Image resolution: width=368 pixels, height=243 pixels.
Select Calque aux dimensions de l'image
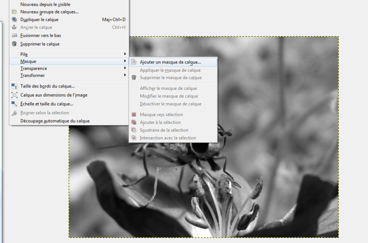tap(69, 95)
